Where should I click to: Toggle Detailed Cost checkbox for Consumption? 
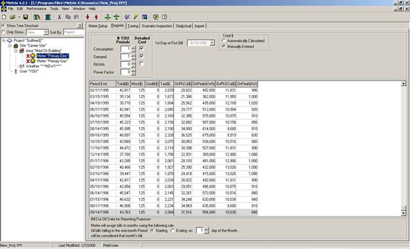141,49
